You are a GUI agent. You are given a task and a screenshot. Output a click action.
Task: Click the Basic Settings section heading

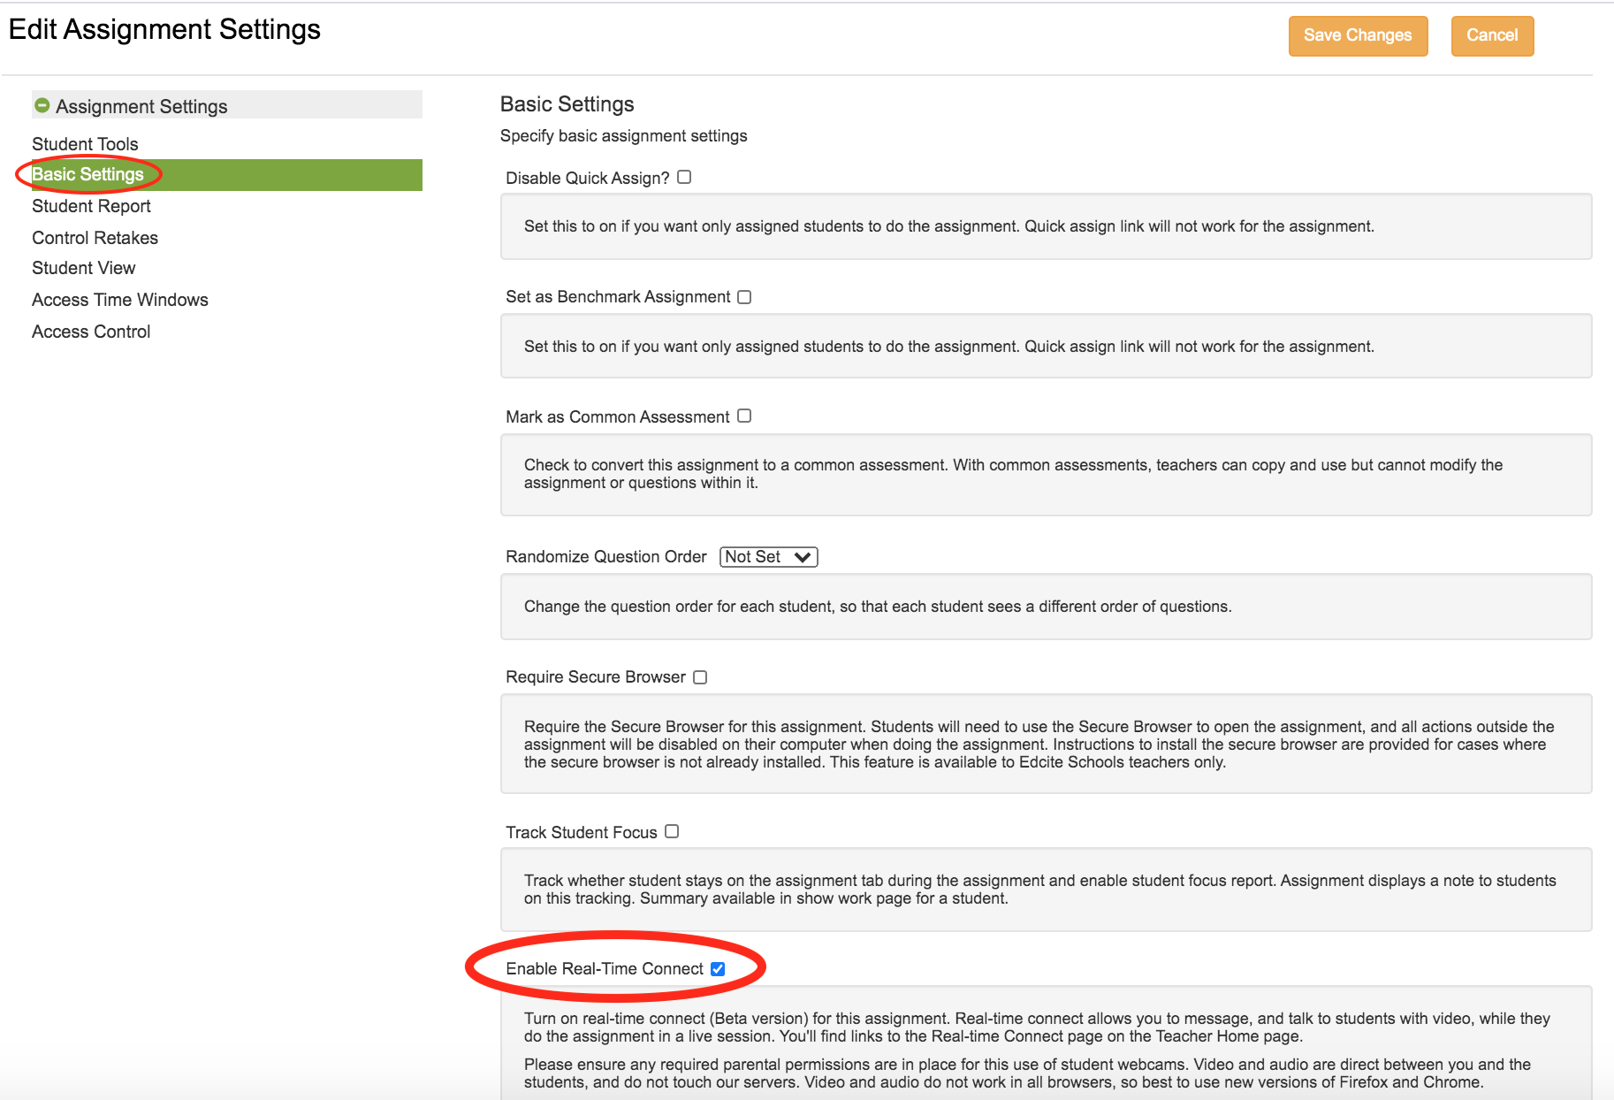click(567, 104)
